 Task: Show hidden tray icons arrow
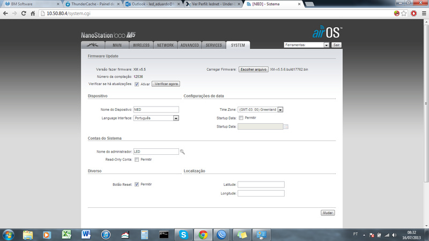coord(364,235)
